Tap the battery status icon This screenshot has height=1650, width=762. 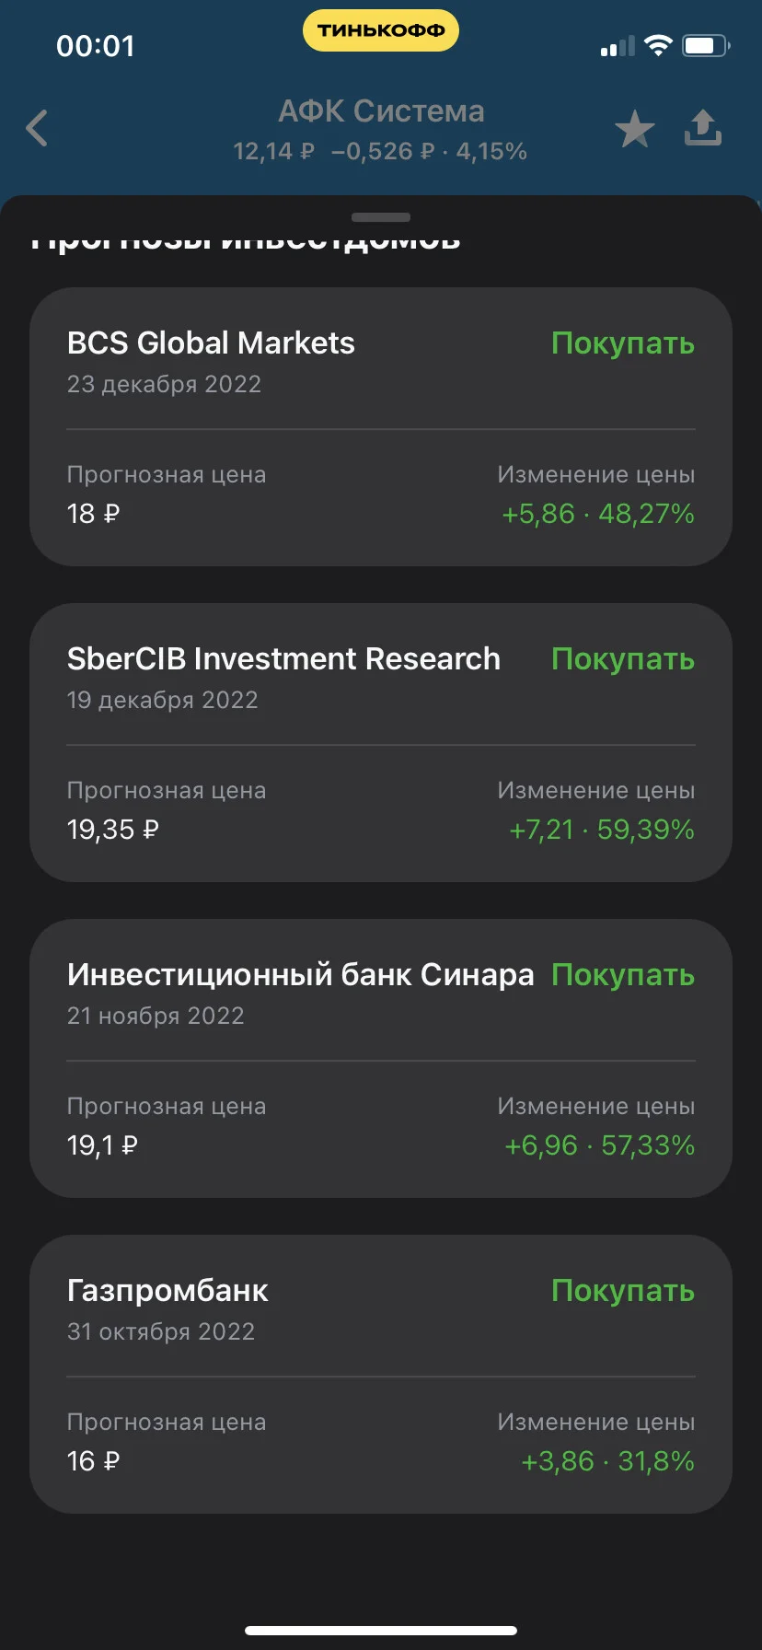point(706,45)
